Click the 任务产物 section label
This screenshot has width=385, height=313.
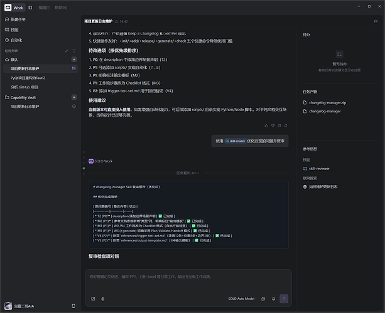click(310, 92)
